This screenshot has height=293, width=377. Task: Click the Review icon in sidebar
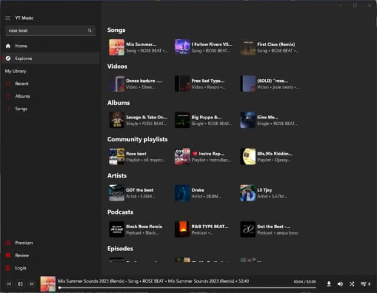pyautogui.click(x=8, y=255)
